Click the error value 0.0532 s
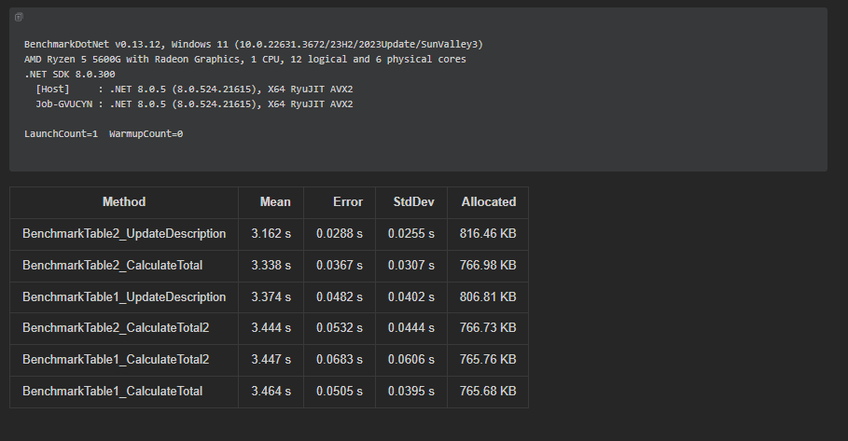Screen dimensions: 848x441 click(x=340, y=328)
